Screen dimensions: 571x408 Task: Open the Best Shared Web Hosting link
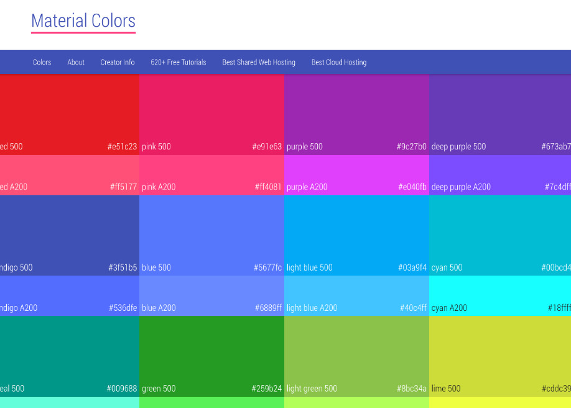coord(259,62)
